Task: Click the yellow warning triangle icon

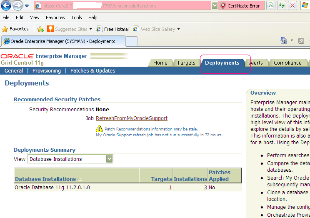Action: click(x=99, y=129)
